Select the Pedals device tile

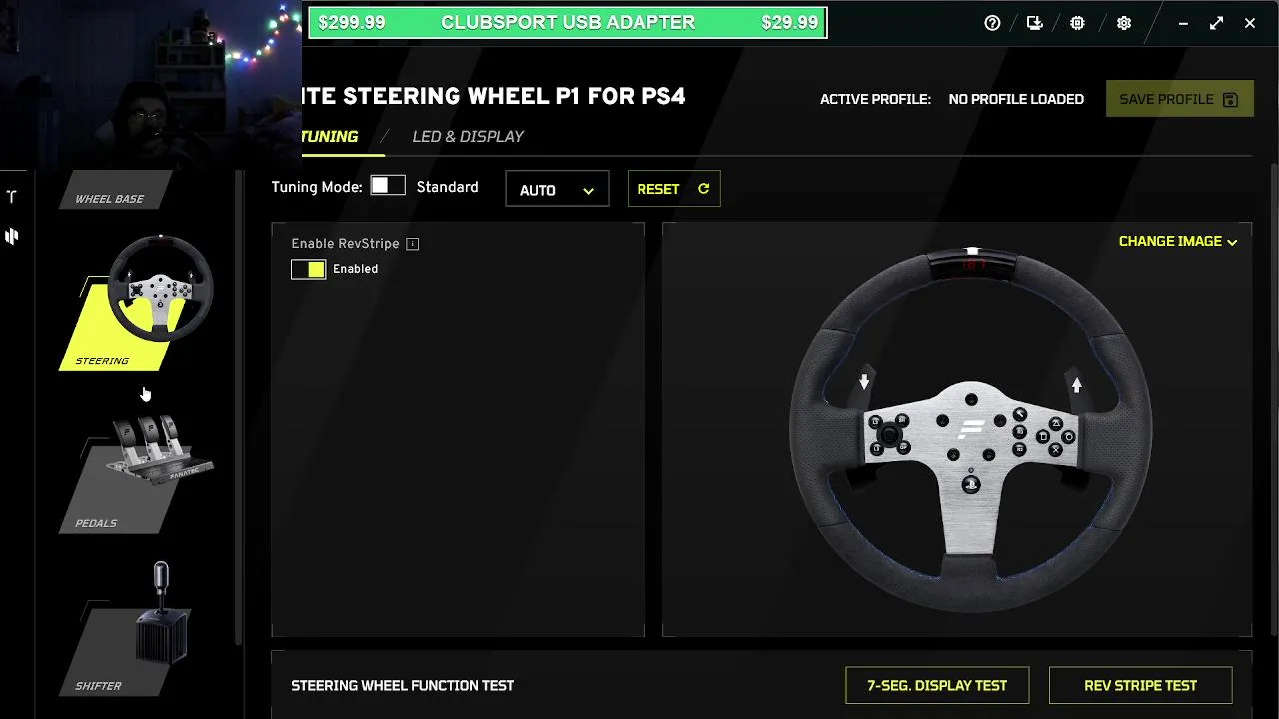point(136,472)
